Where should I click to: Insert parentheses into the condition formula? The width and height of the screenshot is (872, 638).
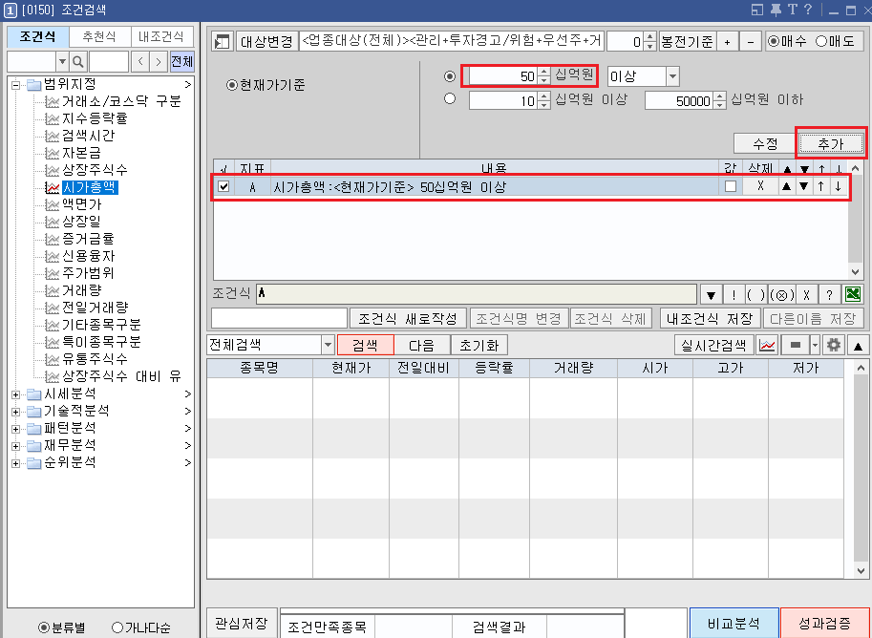coord(756,294)
